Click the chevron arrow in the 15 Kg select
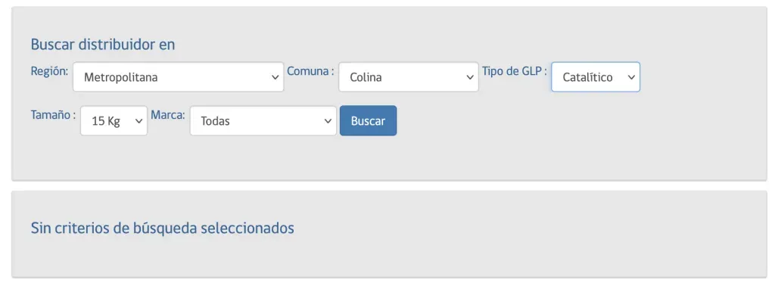Screen dimensions: 775x286 point(139,121)
